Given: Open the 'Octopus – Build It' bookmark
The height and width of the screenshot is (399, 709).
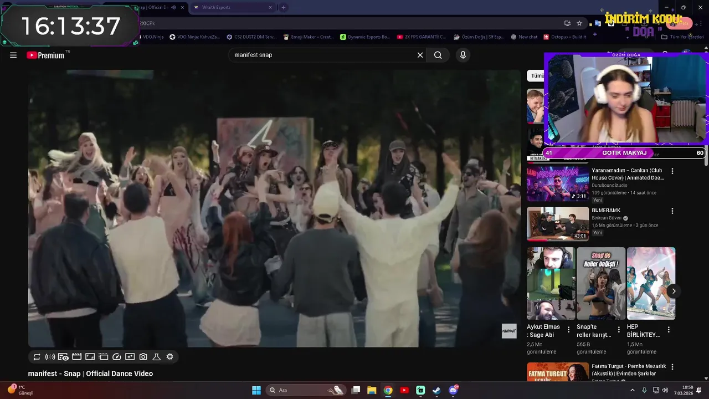Looking at the screenshot, I should point(565,37).
